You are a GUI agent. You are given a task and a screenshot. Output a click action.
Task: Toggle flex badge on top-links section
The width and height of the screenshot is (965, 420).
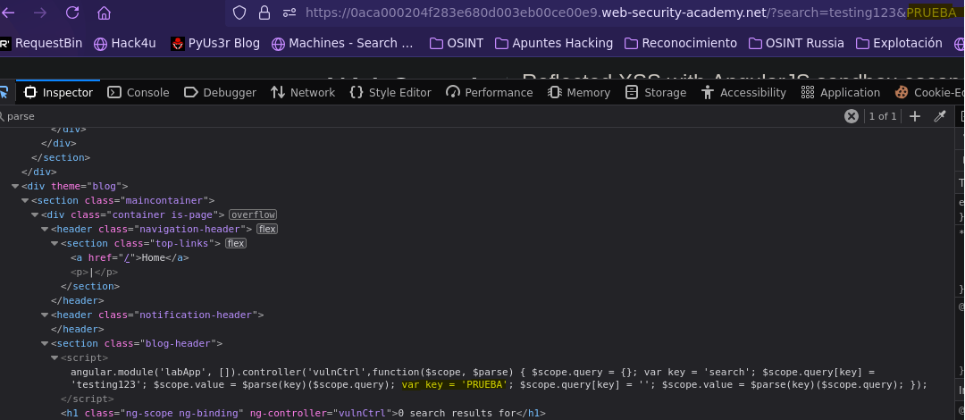coord(236,243)
